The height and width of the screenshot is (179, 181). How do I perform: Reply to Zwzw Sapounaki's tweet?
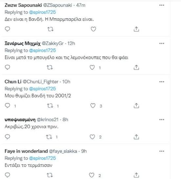[x=8, y=29]
